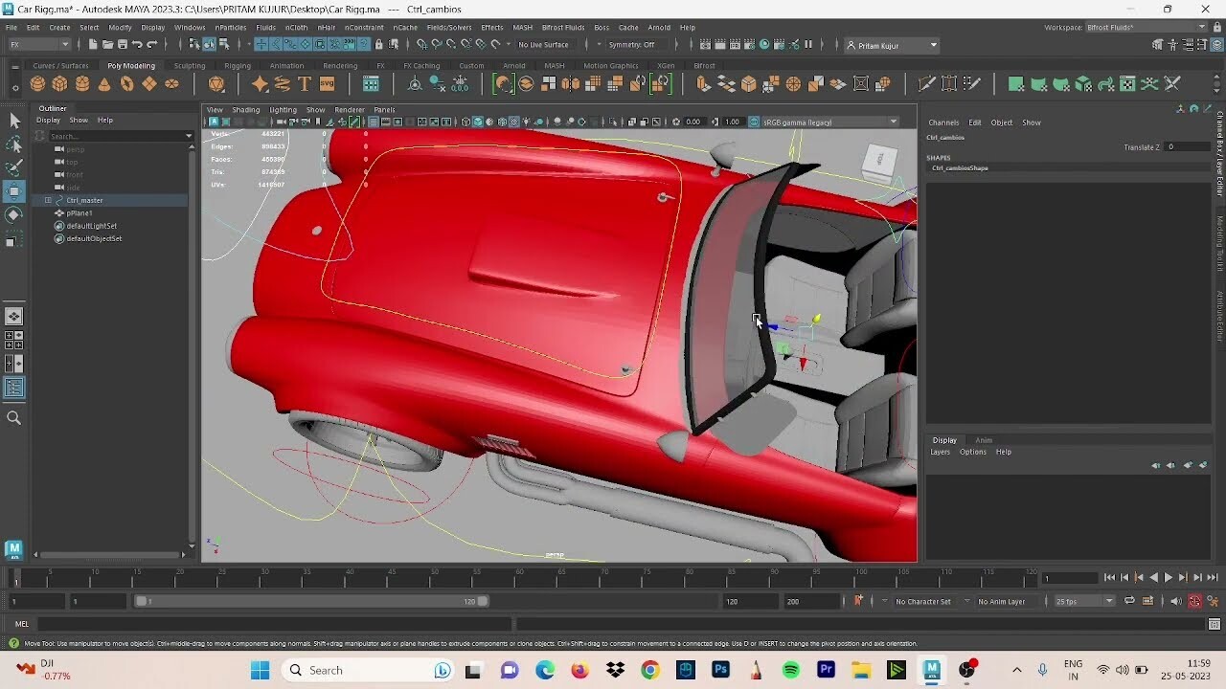Click the snap to grid magnet icon
This screenshot has width=1226, height=689.
[420, 44]
